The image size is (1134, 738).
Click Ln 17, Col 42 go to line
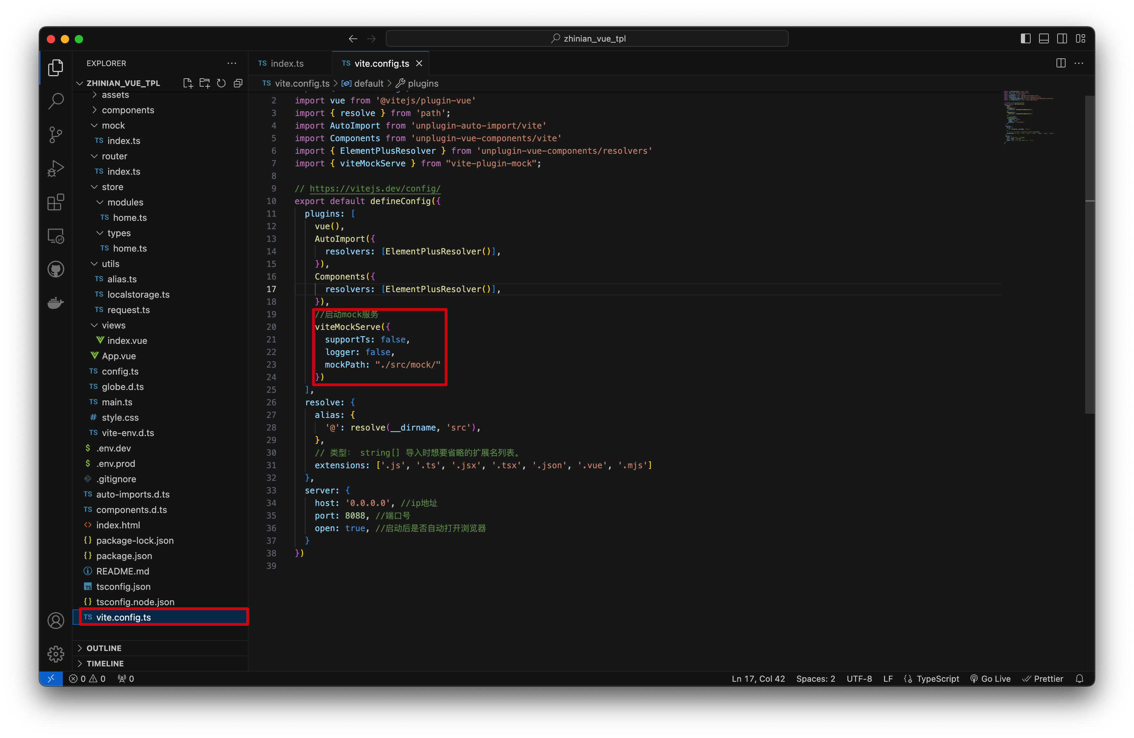[758, 678]
